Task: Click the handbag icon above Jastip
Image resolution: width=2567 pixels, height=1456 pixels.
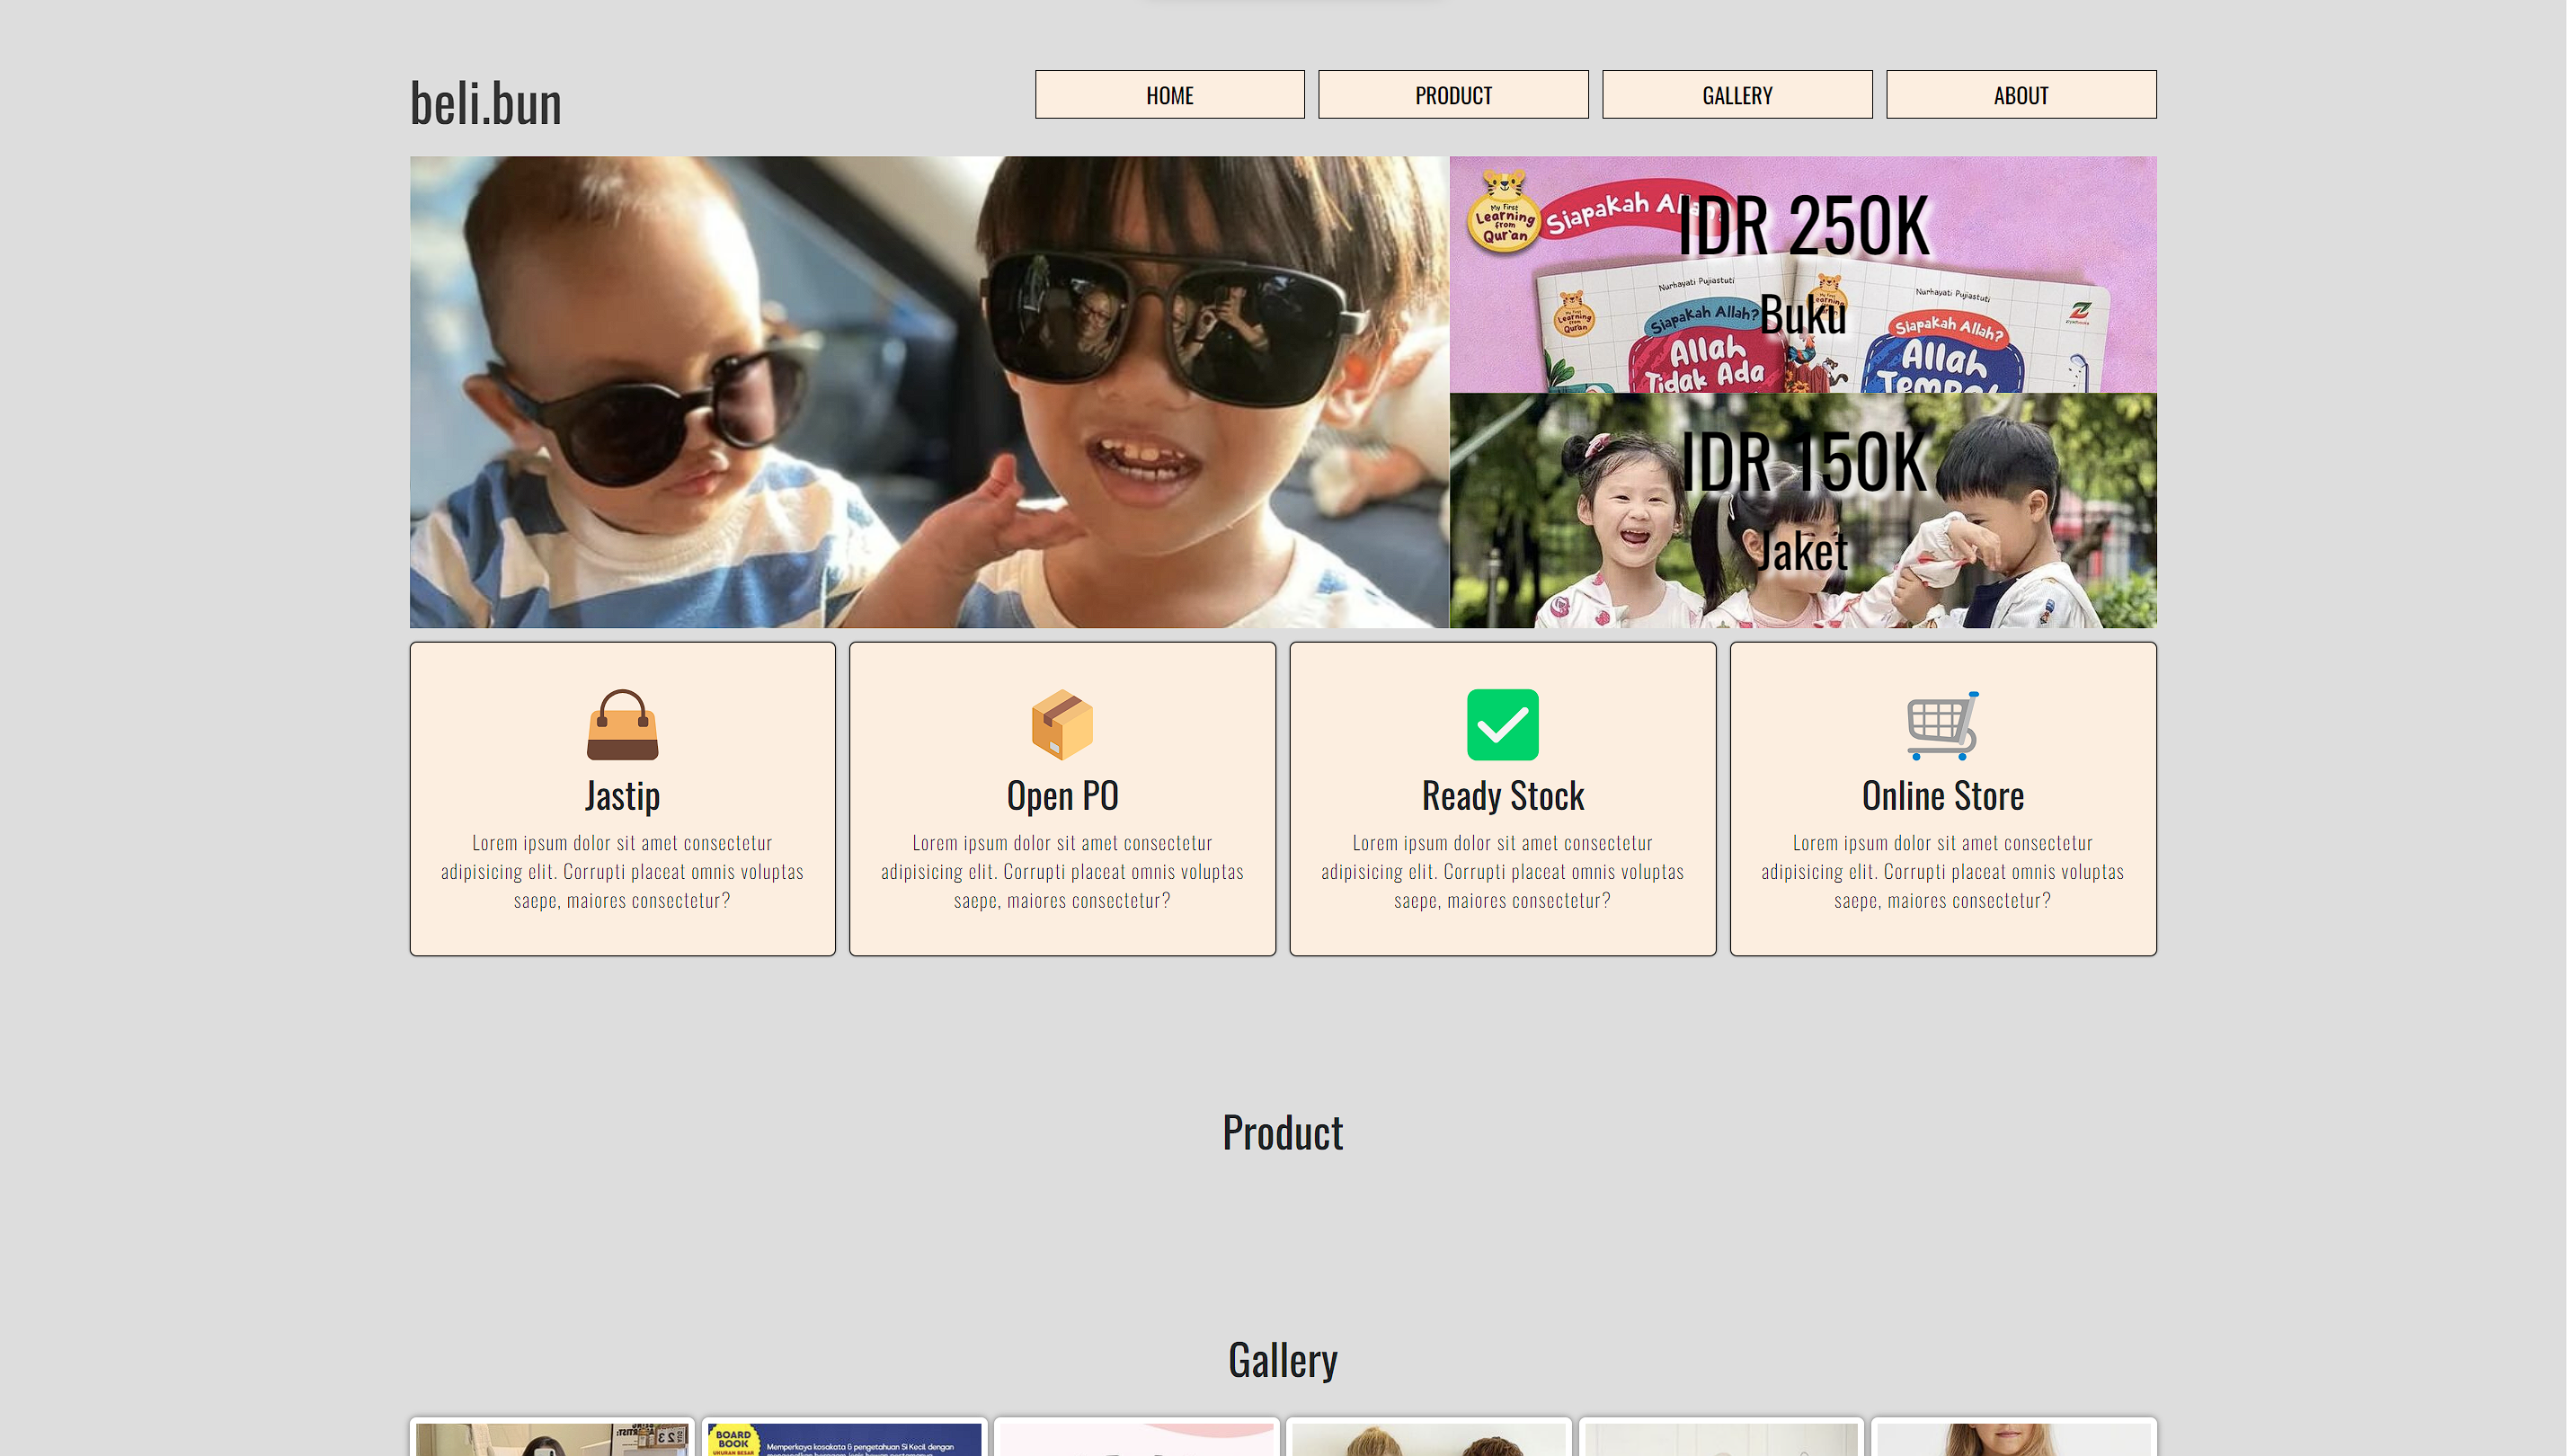Action: click(622, 725)
